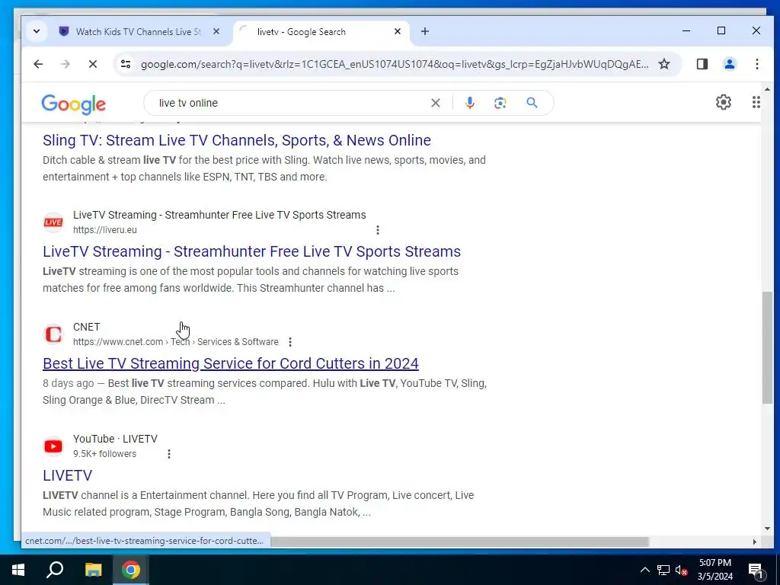Go to Google home via logo
The width and height of the screenshot is (780, 585).
tap(74, 104)
